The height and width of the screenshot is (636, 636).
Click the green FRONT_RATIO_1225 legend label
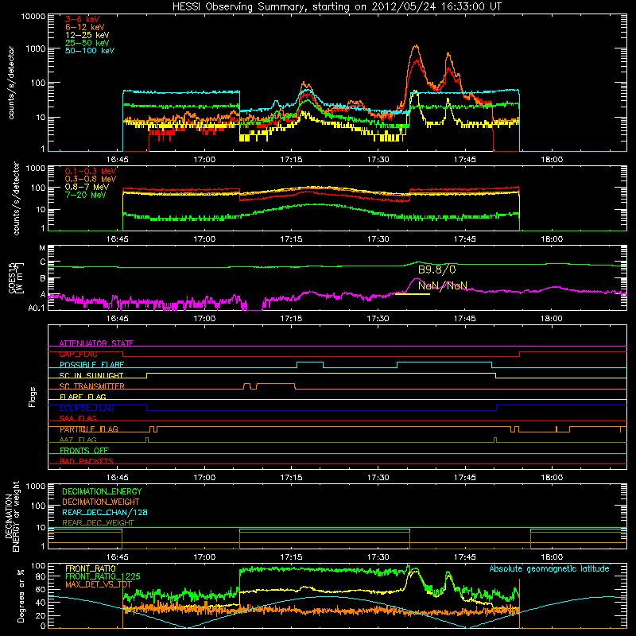click(x=103, y=576)
